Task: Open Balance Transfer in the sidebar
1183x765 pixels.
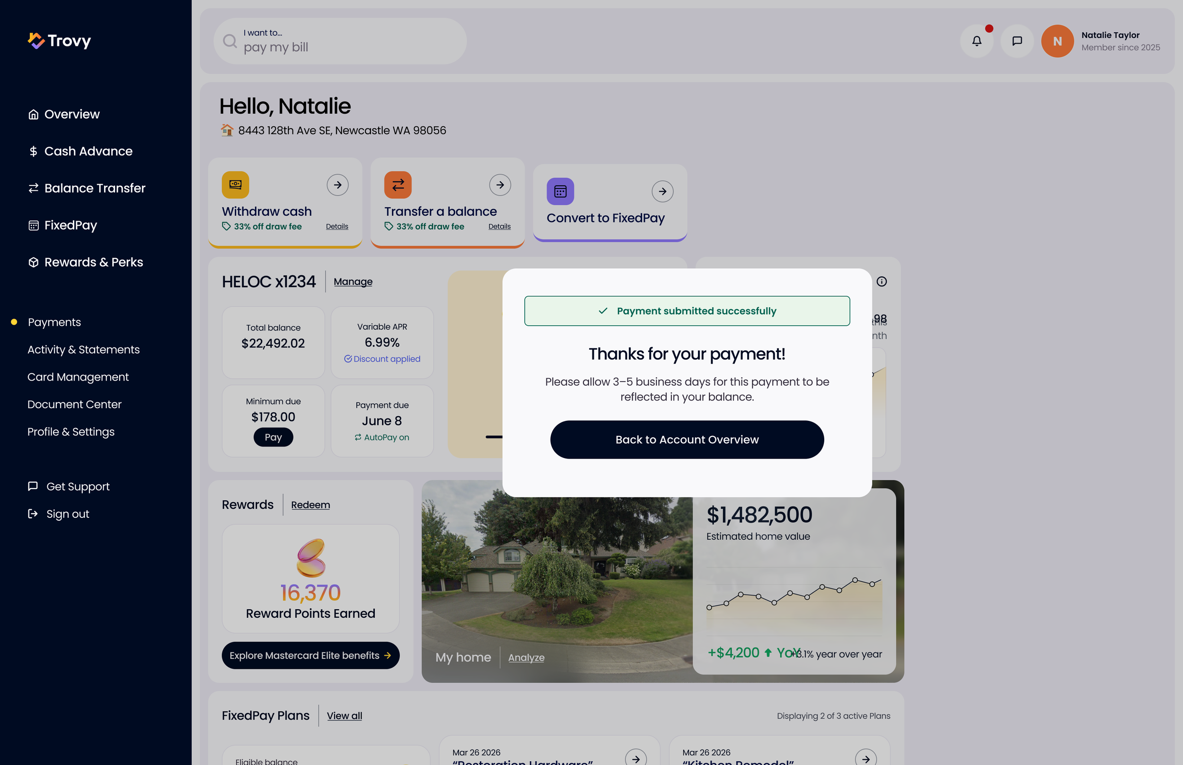Action: (x=87, y=188)
